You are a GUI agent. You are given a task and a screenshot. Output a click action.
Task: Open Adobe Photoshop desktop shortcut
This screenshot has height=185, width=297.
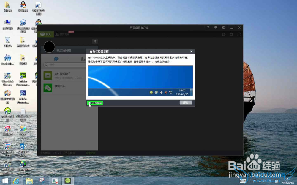23,97
